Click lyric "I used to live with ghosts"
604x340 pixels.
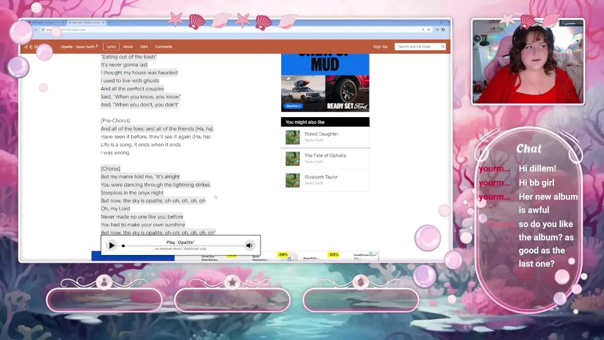point(130,81)
